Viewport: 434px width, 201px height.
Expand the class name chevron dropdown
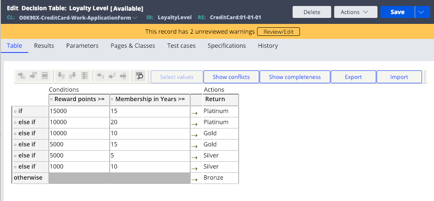pyautogui.click(x=135, y=17)
